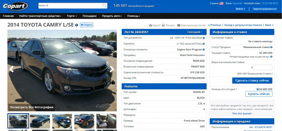Click Посмотреть Все Фотографии button

tap(31, 107)
